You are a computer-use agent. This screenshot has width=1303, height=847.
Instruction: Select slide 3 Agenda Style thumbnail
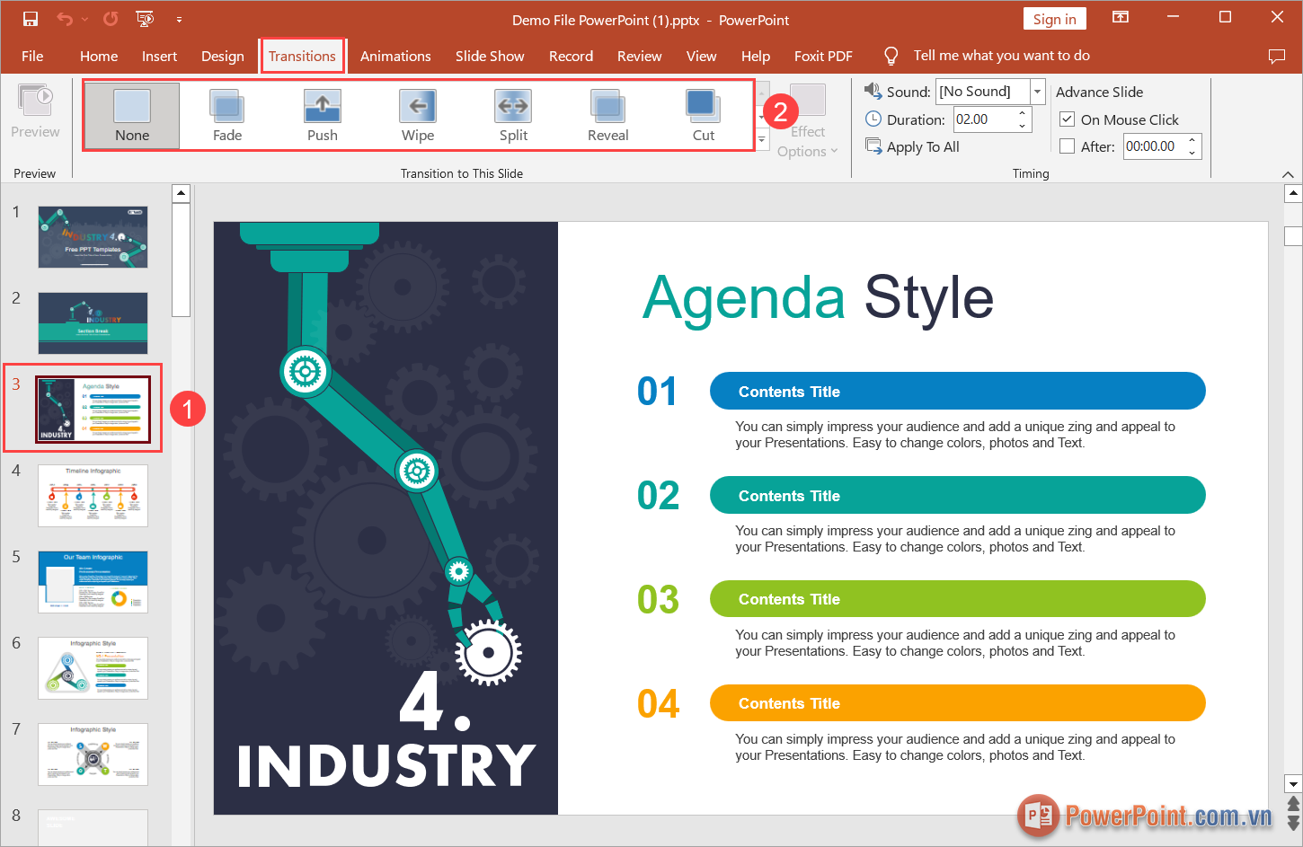93,410
